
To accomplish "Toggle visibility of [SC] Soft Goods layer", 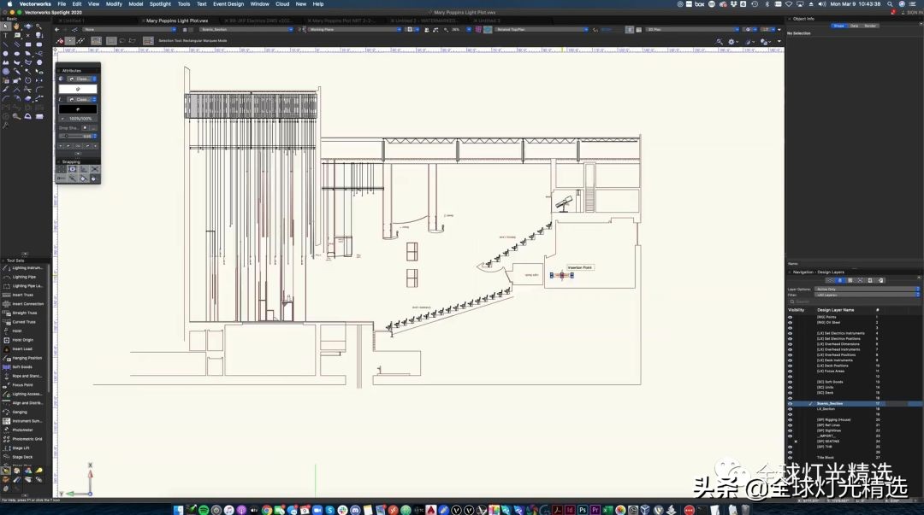I will tap(790, 382).
